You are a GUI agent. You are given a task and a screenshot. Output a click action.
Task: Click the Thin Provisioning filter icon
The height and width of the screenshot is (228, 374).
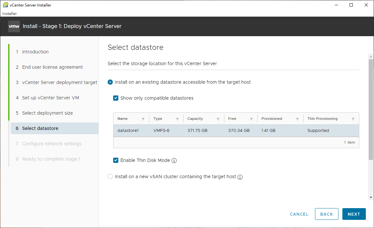coord(353,119)
